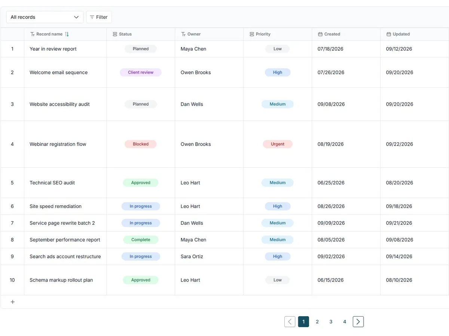Viewport: 449px width, 336px height.
Task: Open Schema markup rollout plan's Low priority
Action: point(278,280)
